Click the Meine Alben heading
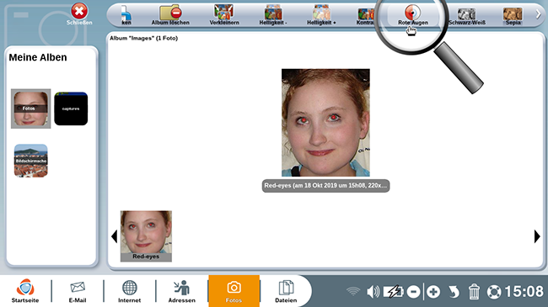 [x=38, y=57]
